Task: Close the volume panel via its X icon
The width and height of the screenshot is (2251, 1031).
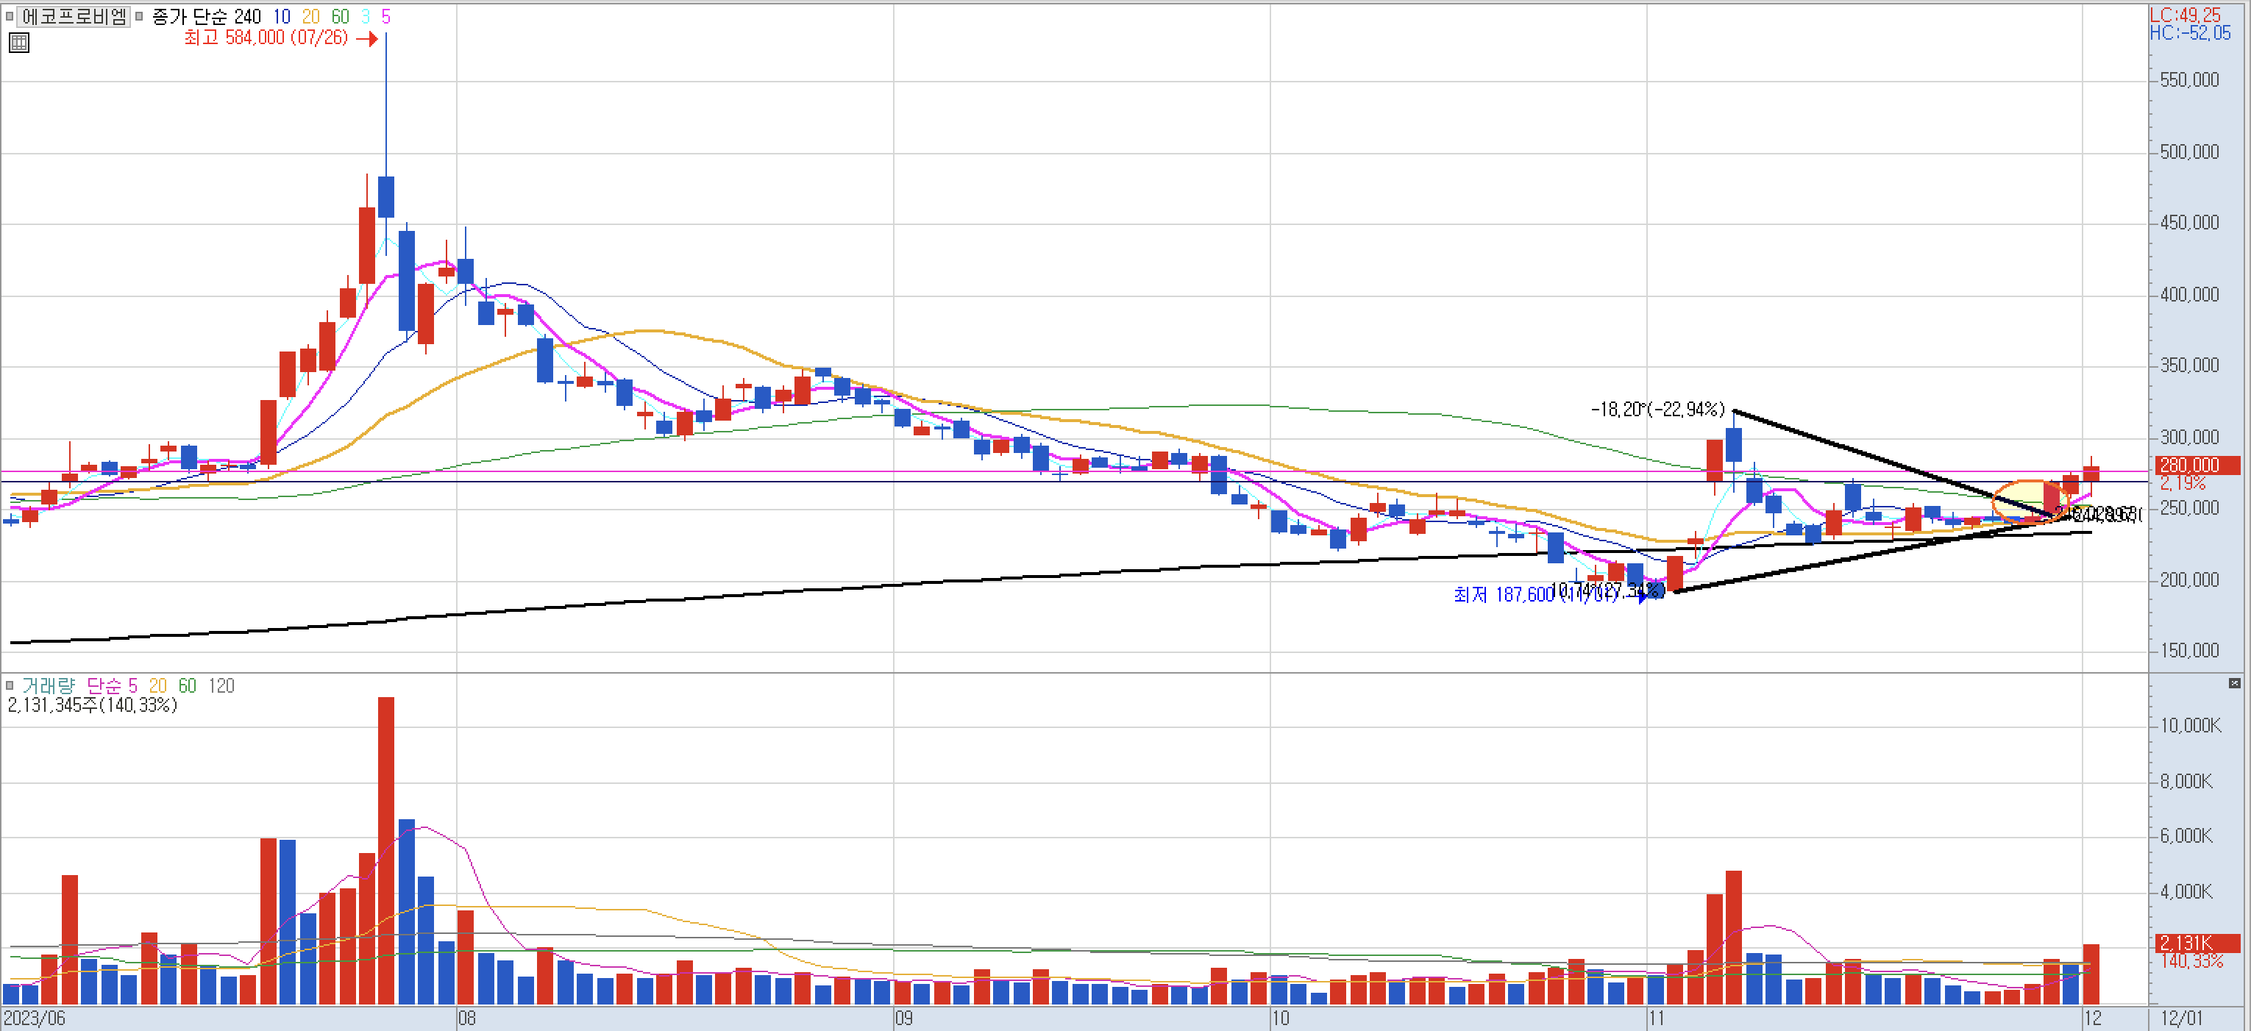Action: coord(2234,683)
